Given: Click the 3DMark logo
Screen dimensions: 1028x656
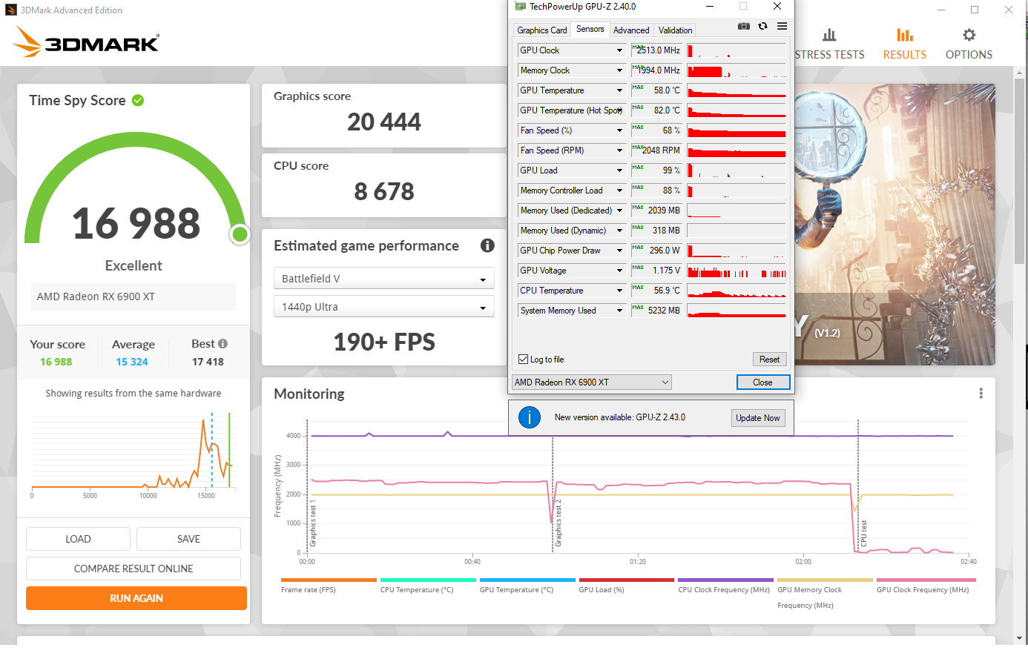Looking at the screenshot, I should coord(86,42).
